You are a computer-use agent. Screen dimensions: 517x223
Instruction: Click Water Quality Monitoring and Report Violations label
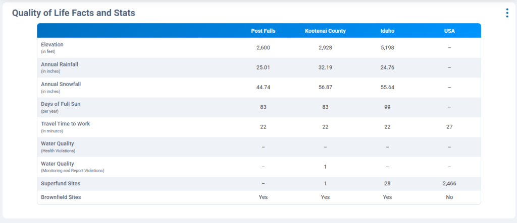(57, 164)
